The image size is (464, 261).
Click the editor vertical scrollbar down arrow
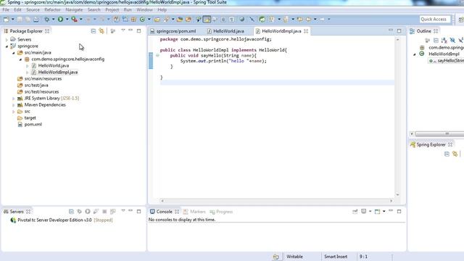point(397,195)
